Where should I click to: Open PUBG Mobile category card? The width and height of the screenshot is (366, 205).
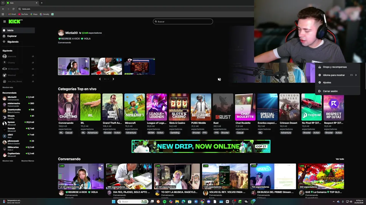point(201,107)
